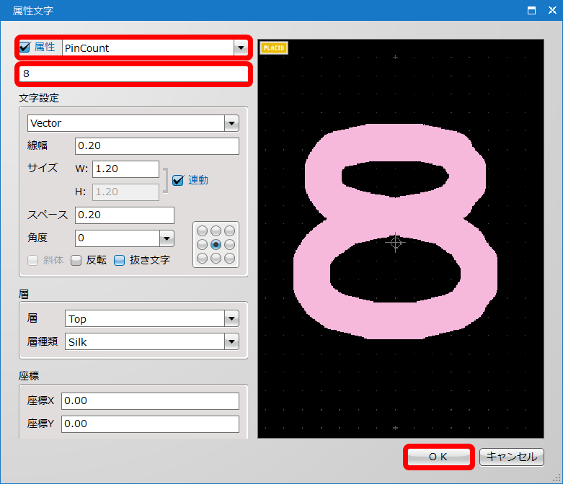Expand the Vector font type dropdown

point(231,123)
